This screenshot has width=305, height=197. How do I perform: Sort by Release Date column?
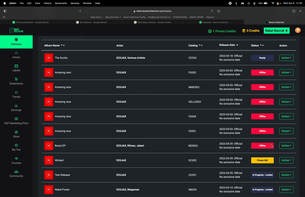tap(229, 45)
